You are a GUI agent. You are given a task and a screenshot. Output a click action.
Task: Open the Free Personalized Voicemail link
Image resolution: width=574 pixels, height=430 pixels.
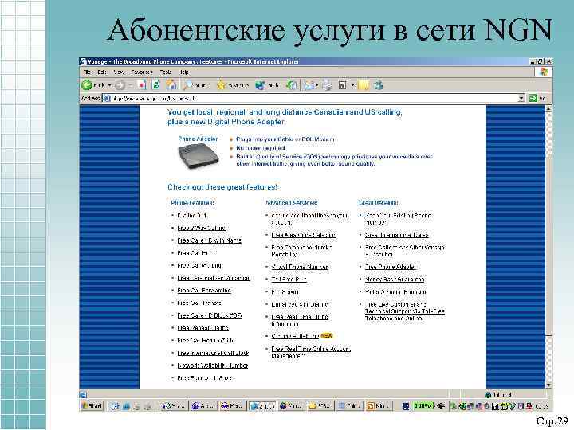pyautogui.click(x=214, y=278)
